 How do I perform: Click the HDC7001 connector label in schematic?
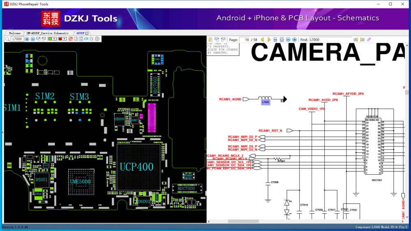376,180
